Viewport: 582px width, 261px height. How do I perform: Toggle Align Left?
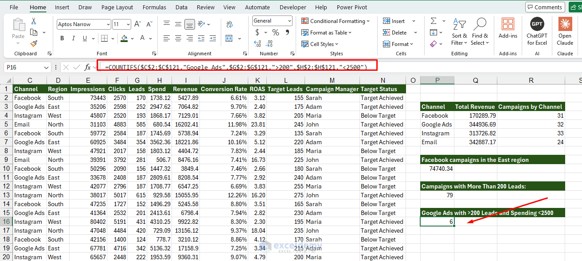167,38
